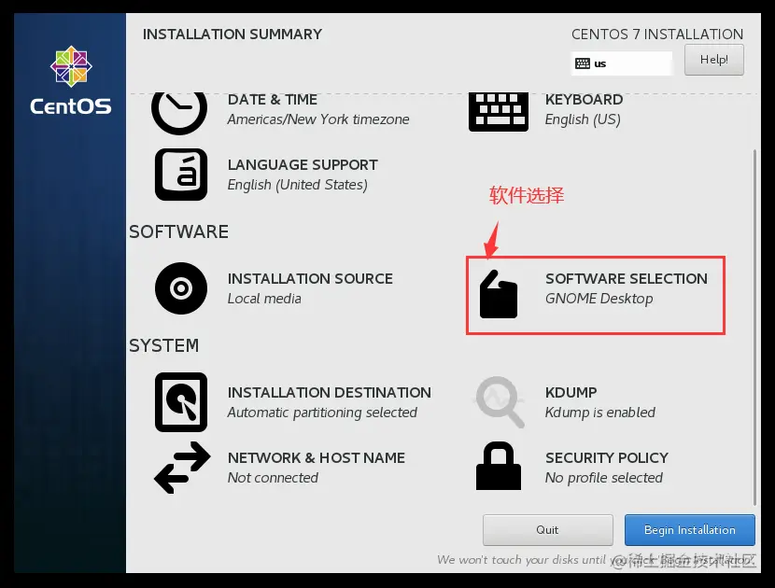Open the Language Support icon
This screenshot has height=588, width=775.
181,175
